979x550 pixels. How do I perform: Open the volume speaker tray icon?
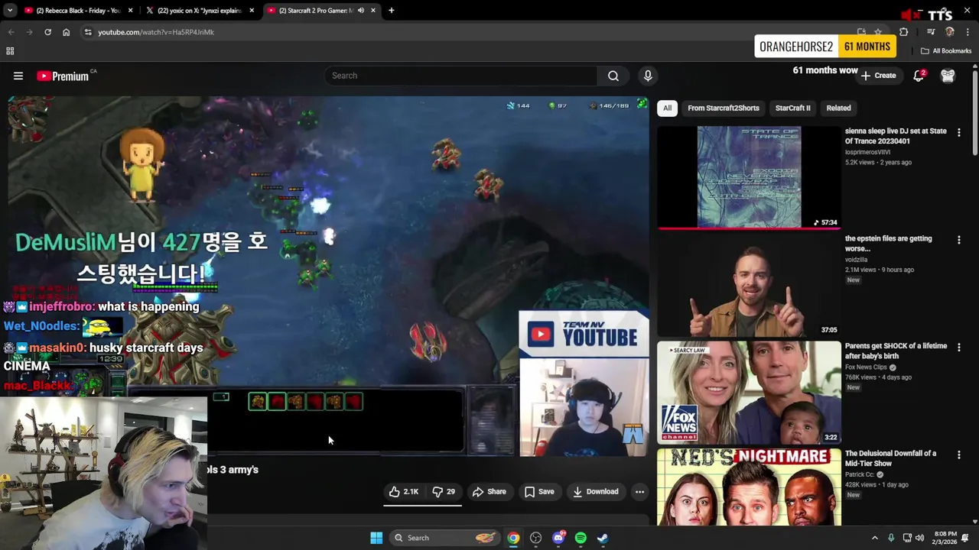pyautogui.click(x=919, y=538)
